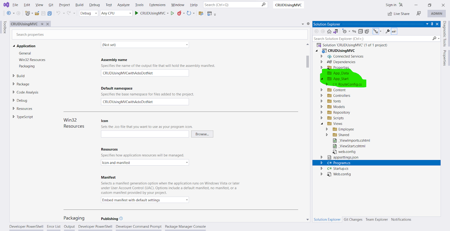The height and width of the screenshot is (231, 450).
Task: Click the Open File folder icon
Action: point(37,13)
